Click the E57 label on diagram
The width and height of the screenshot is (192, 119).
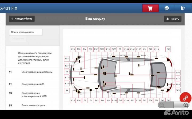[x=67, y=59]
